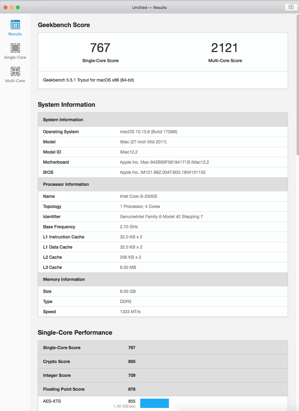Click the Floating Point Score label
The width and height of the screenshot is (299, 411).
coord(64,389)
